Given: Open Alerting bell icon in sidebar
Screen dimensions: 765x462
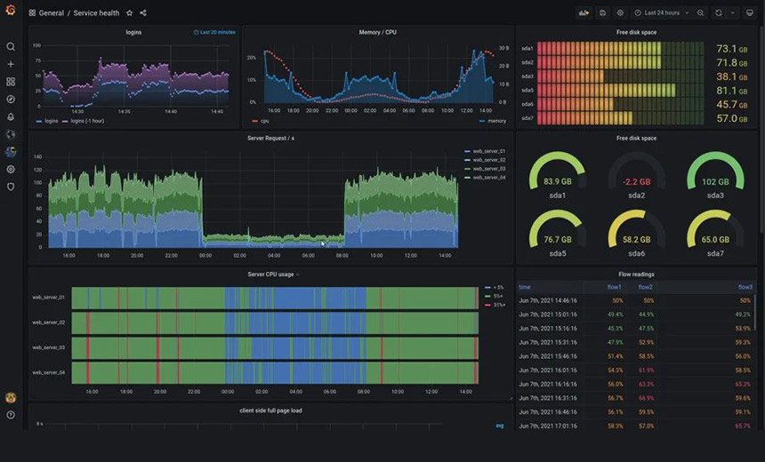Looking at the screenshot, I should click(11, 116).
